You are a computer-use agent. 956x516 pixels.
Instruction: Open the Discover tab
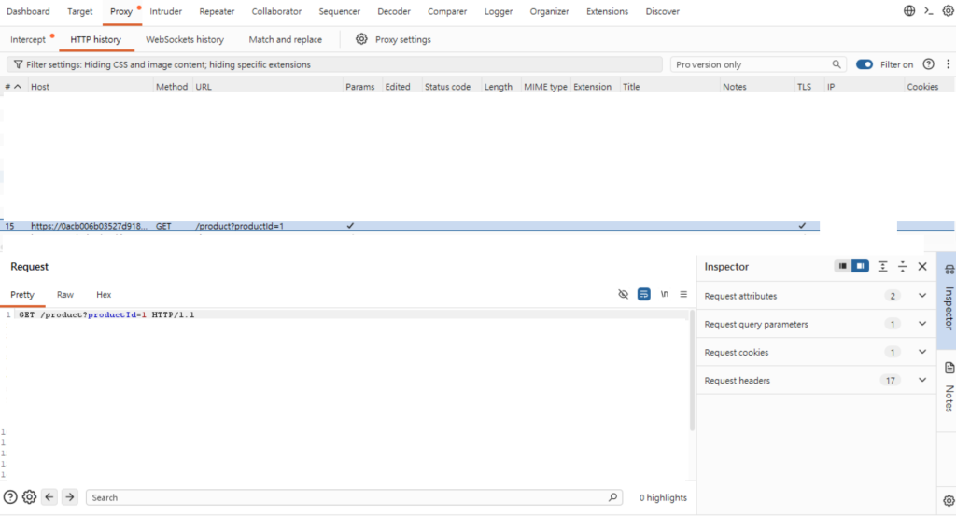pos(662,11)
